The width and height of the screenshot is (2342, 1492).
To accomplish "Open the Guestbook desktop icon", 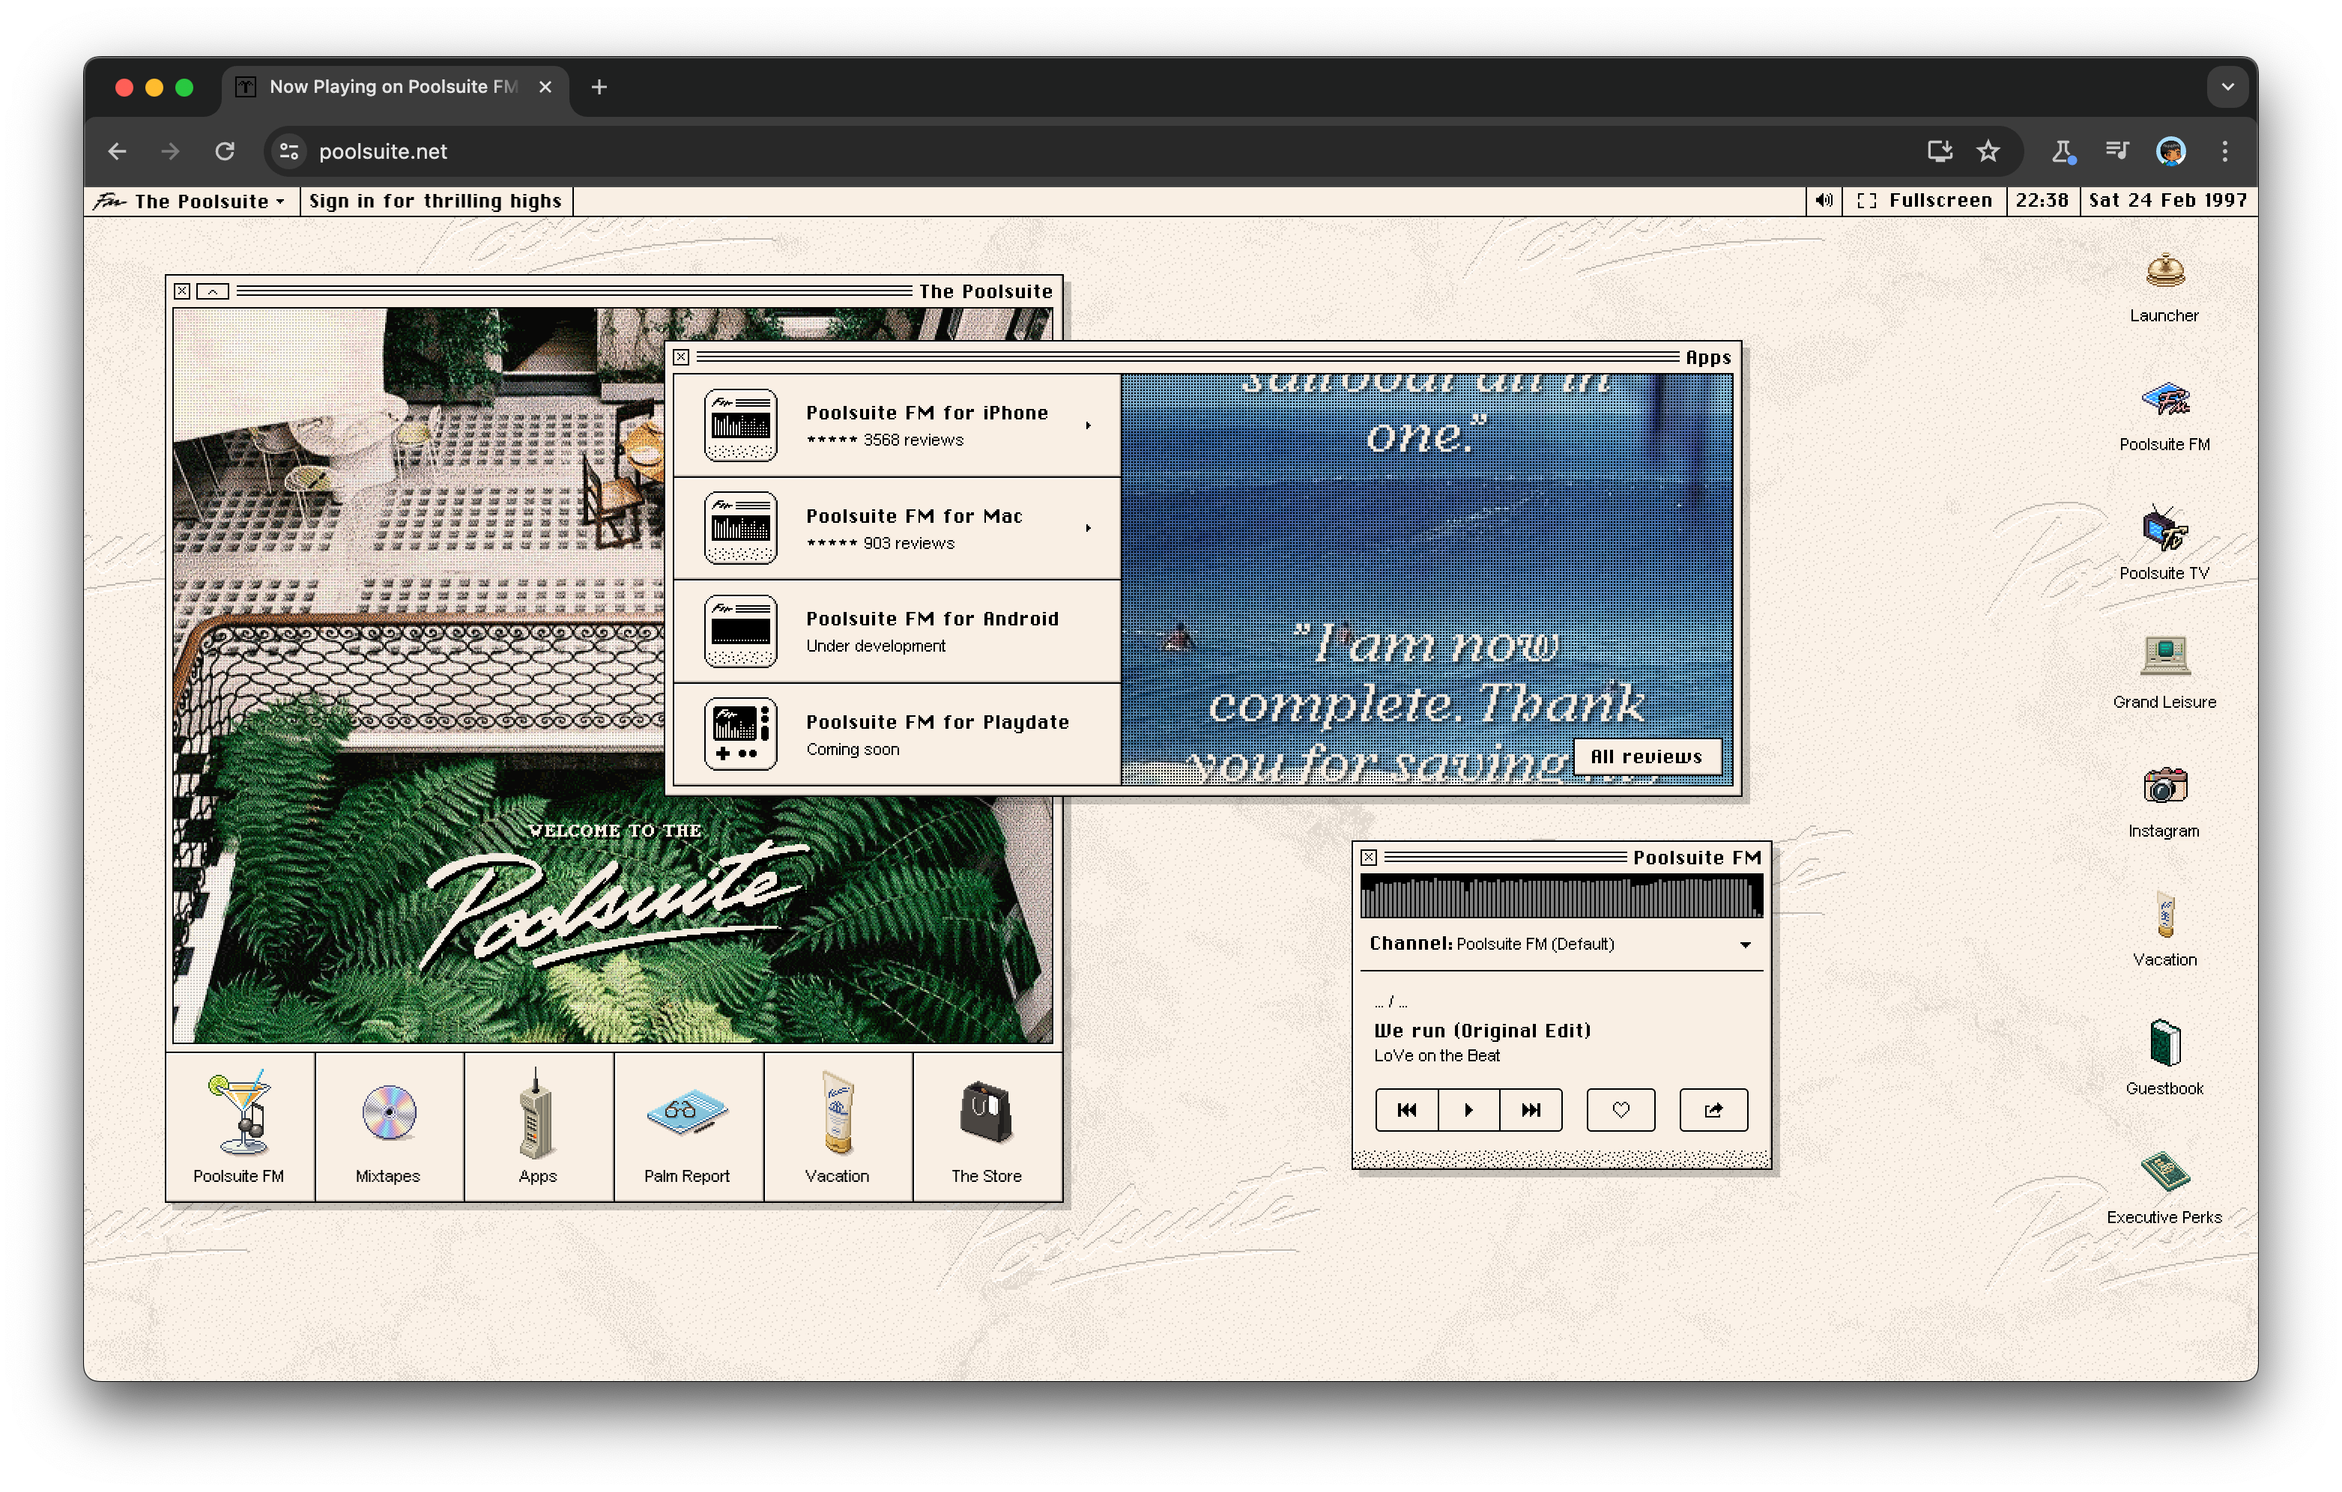I will 2164,1045.
